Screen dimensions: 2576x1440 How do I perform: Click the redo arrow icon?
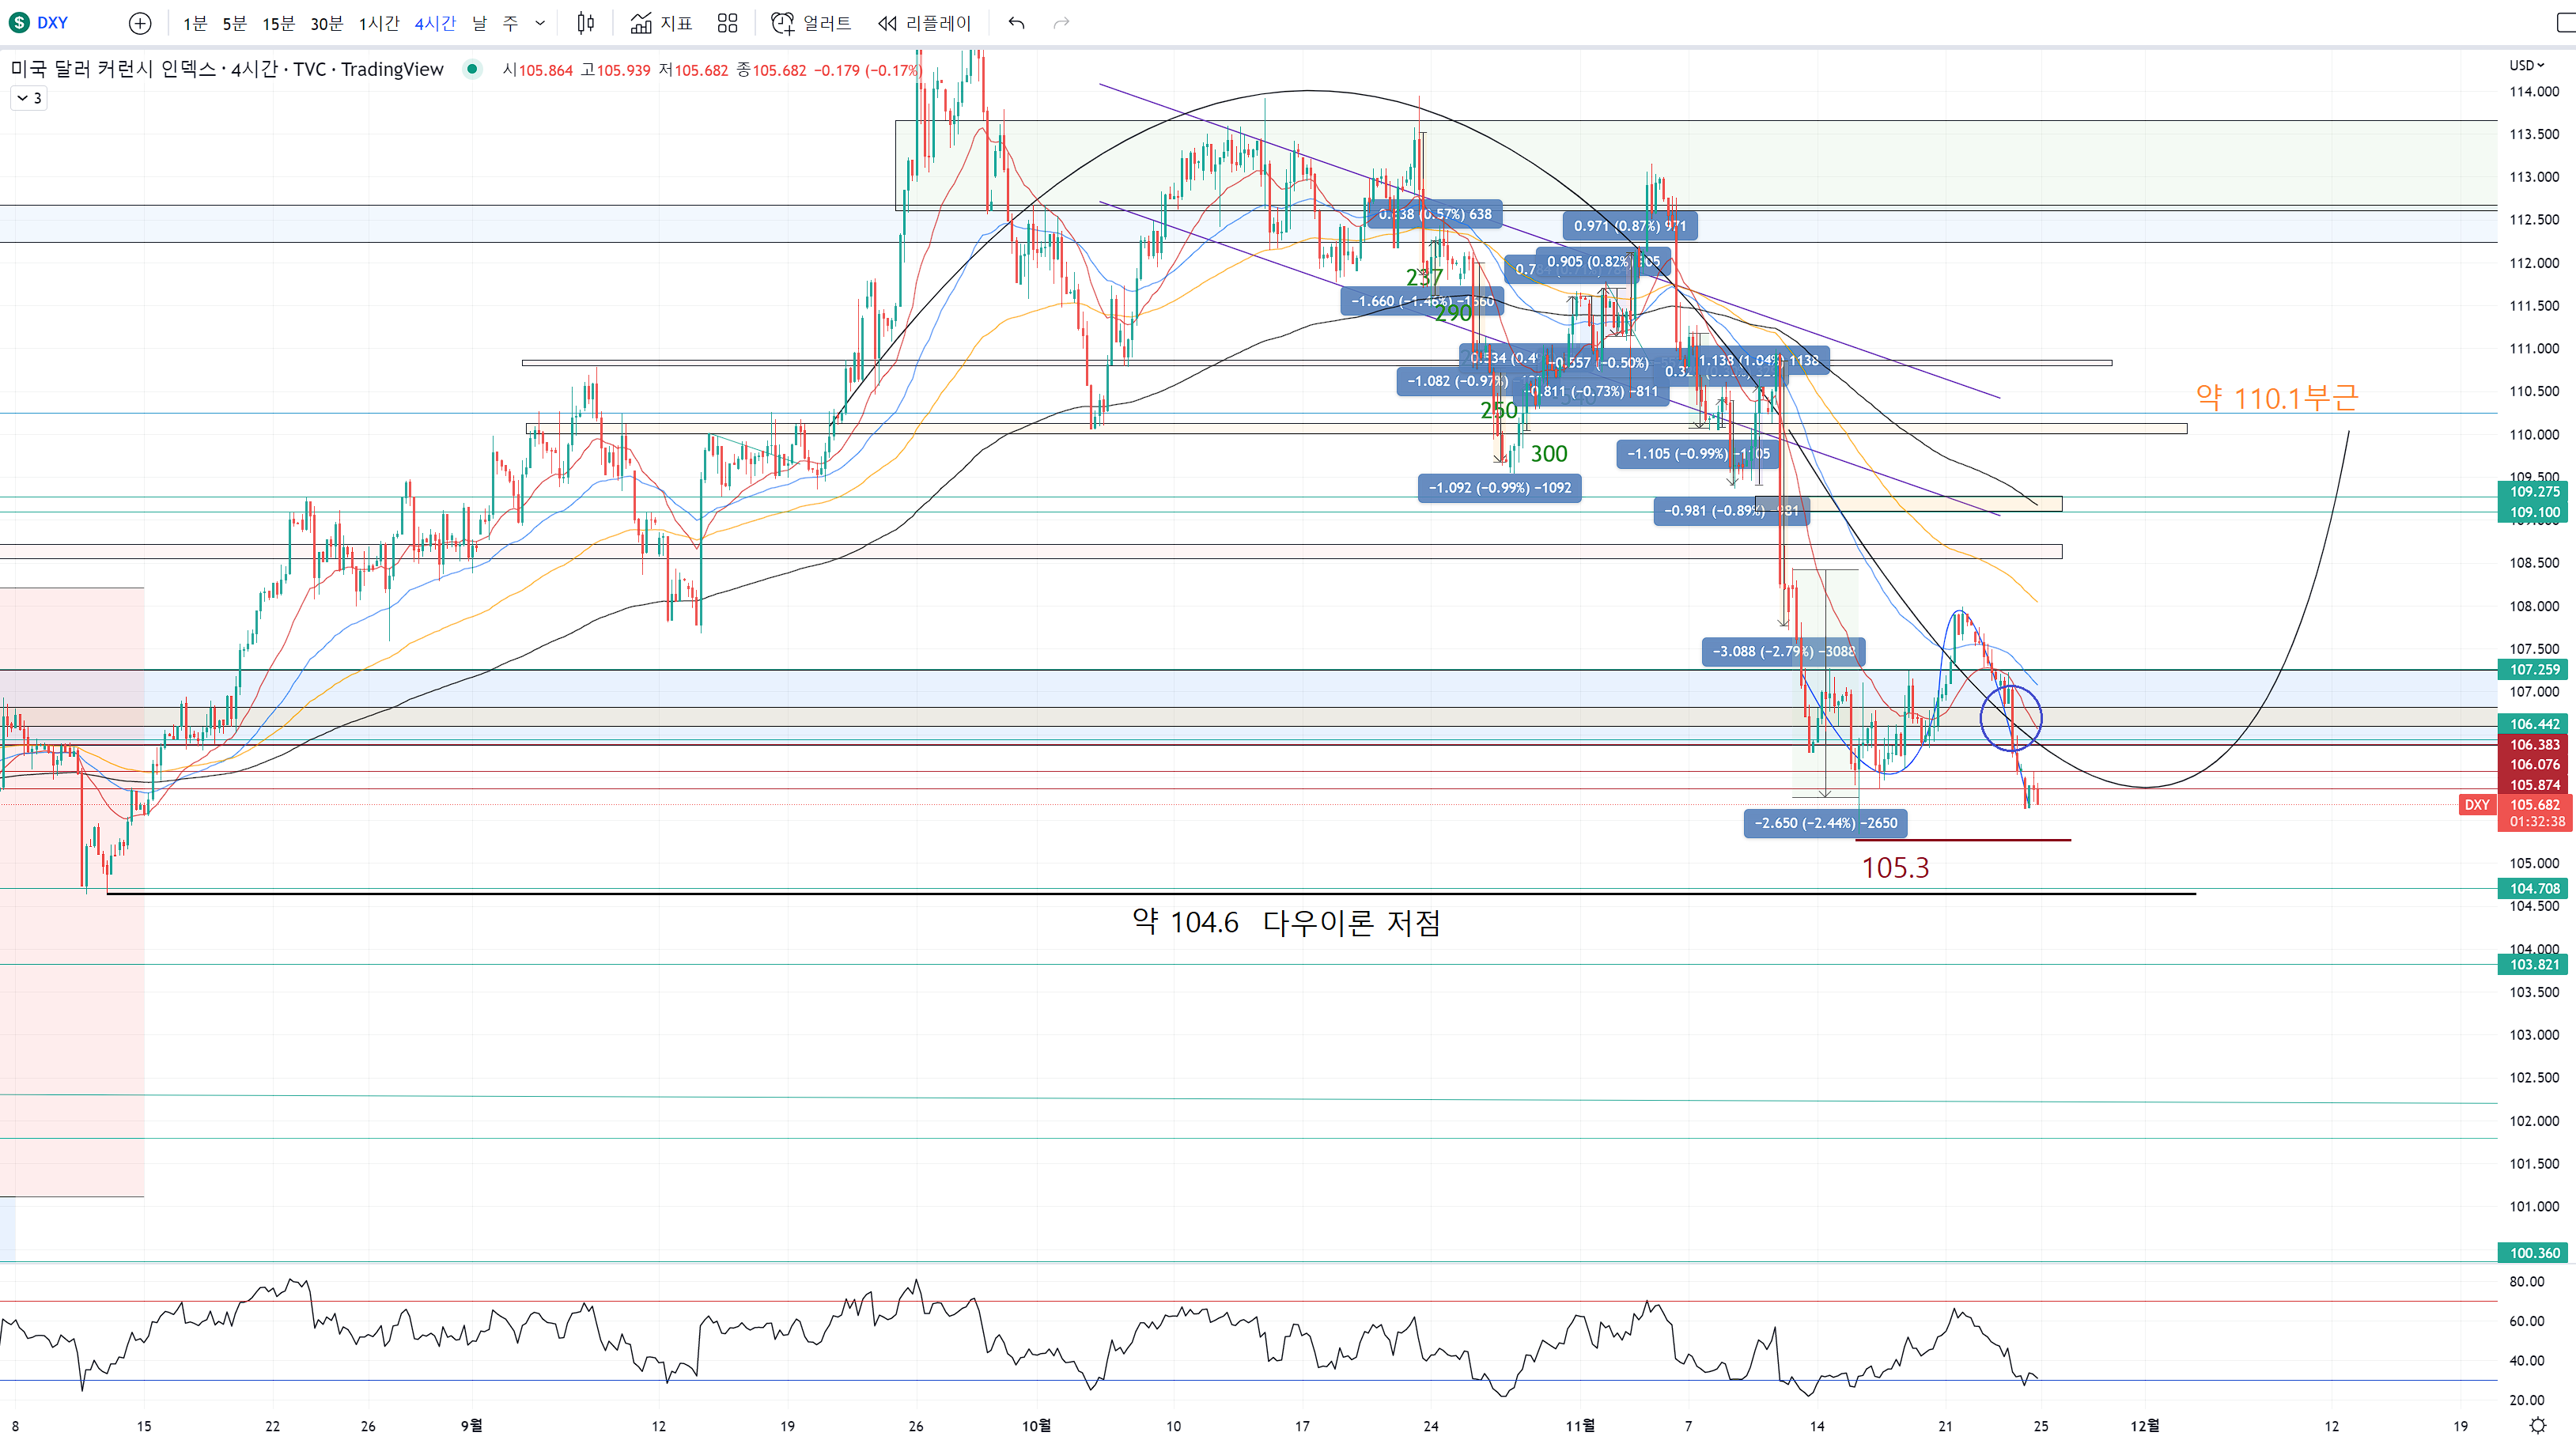pos(1061,23)
